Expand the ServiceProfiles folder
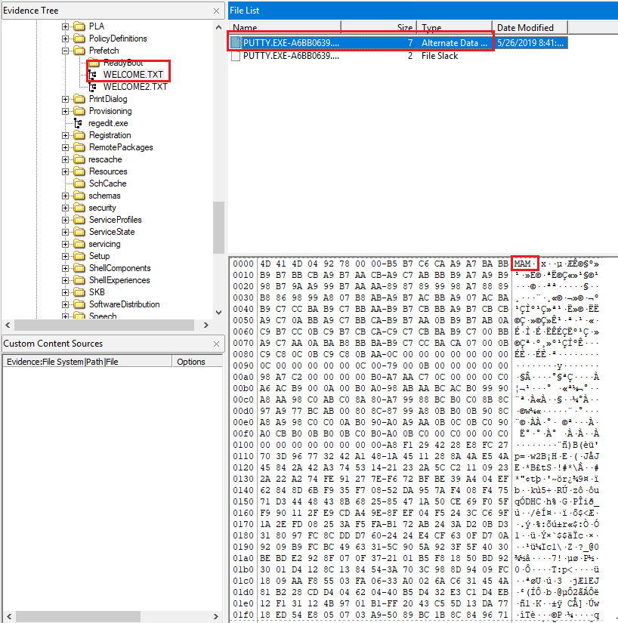This screenshot has width=618, height=623. point(66,220)
